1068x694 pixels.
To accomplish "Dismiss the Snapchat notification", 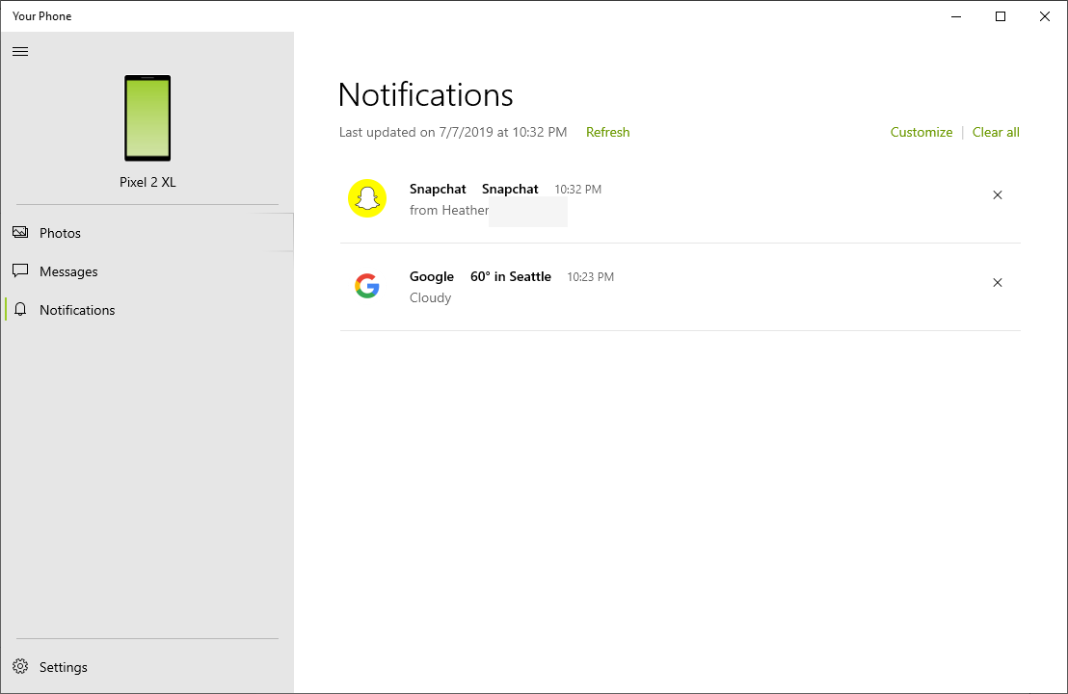I will (998, 195).
